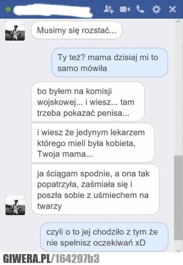
Task: Click the 'i wiesz że jedynym lekarzem' message
Action: point(93,143)
